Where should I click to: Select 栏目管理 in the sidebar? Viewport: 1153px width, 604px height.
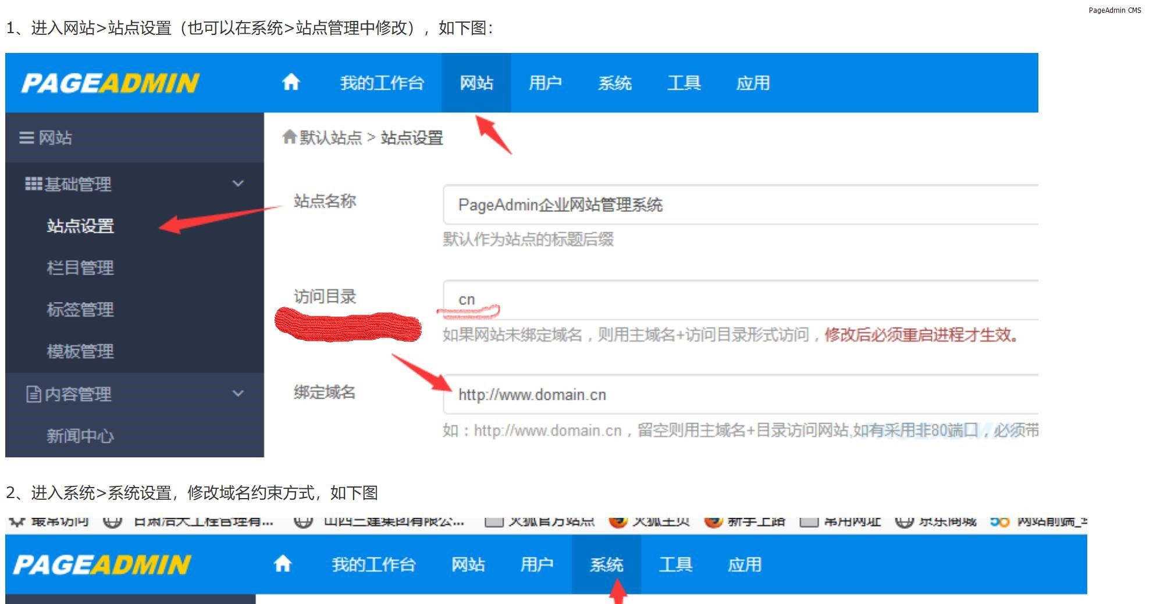(80, 268)
